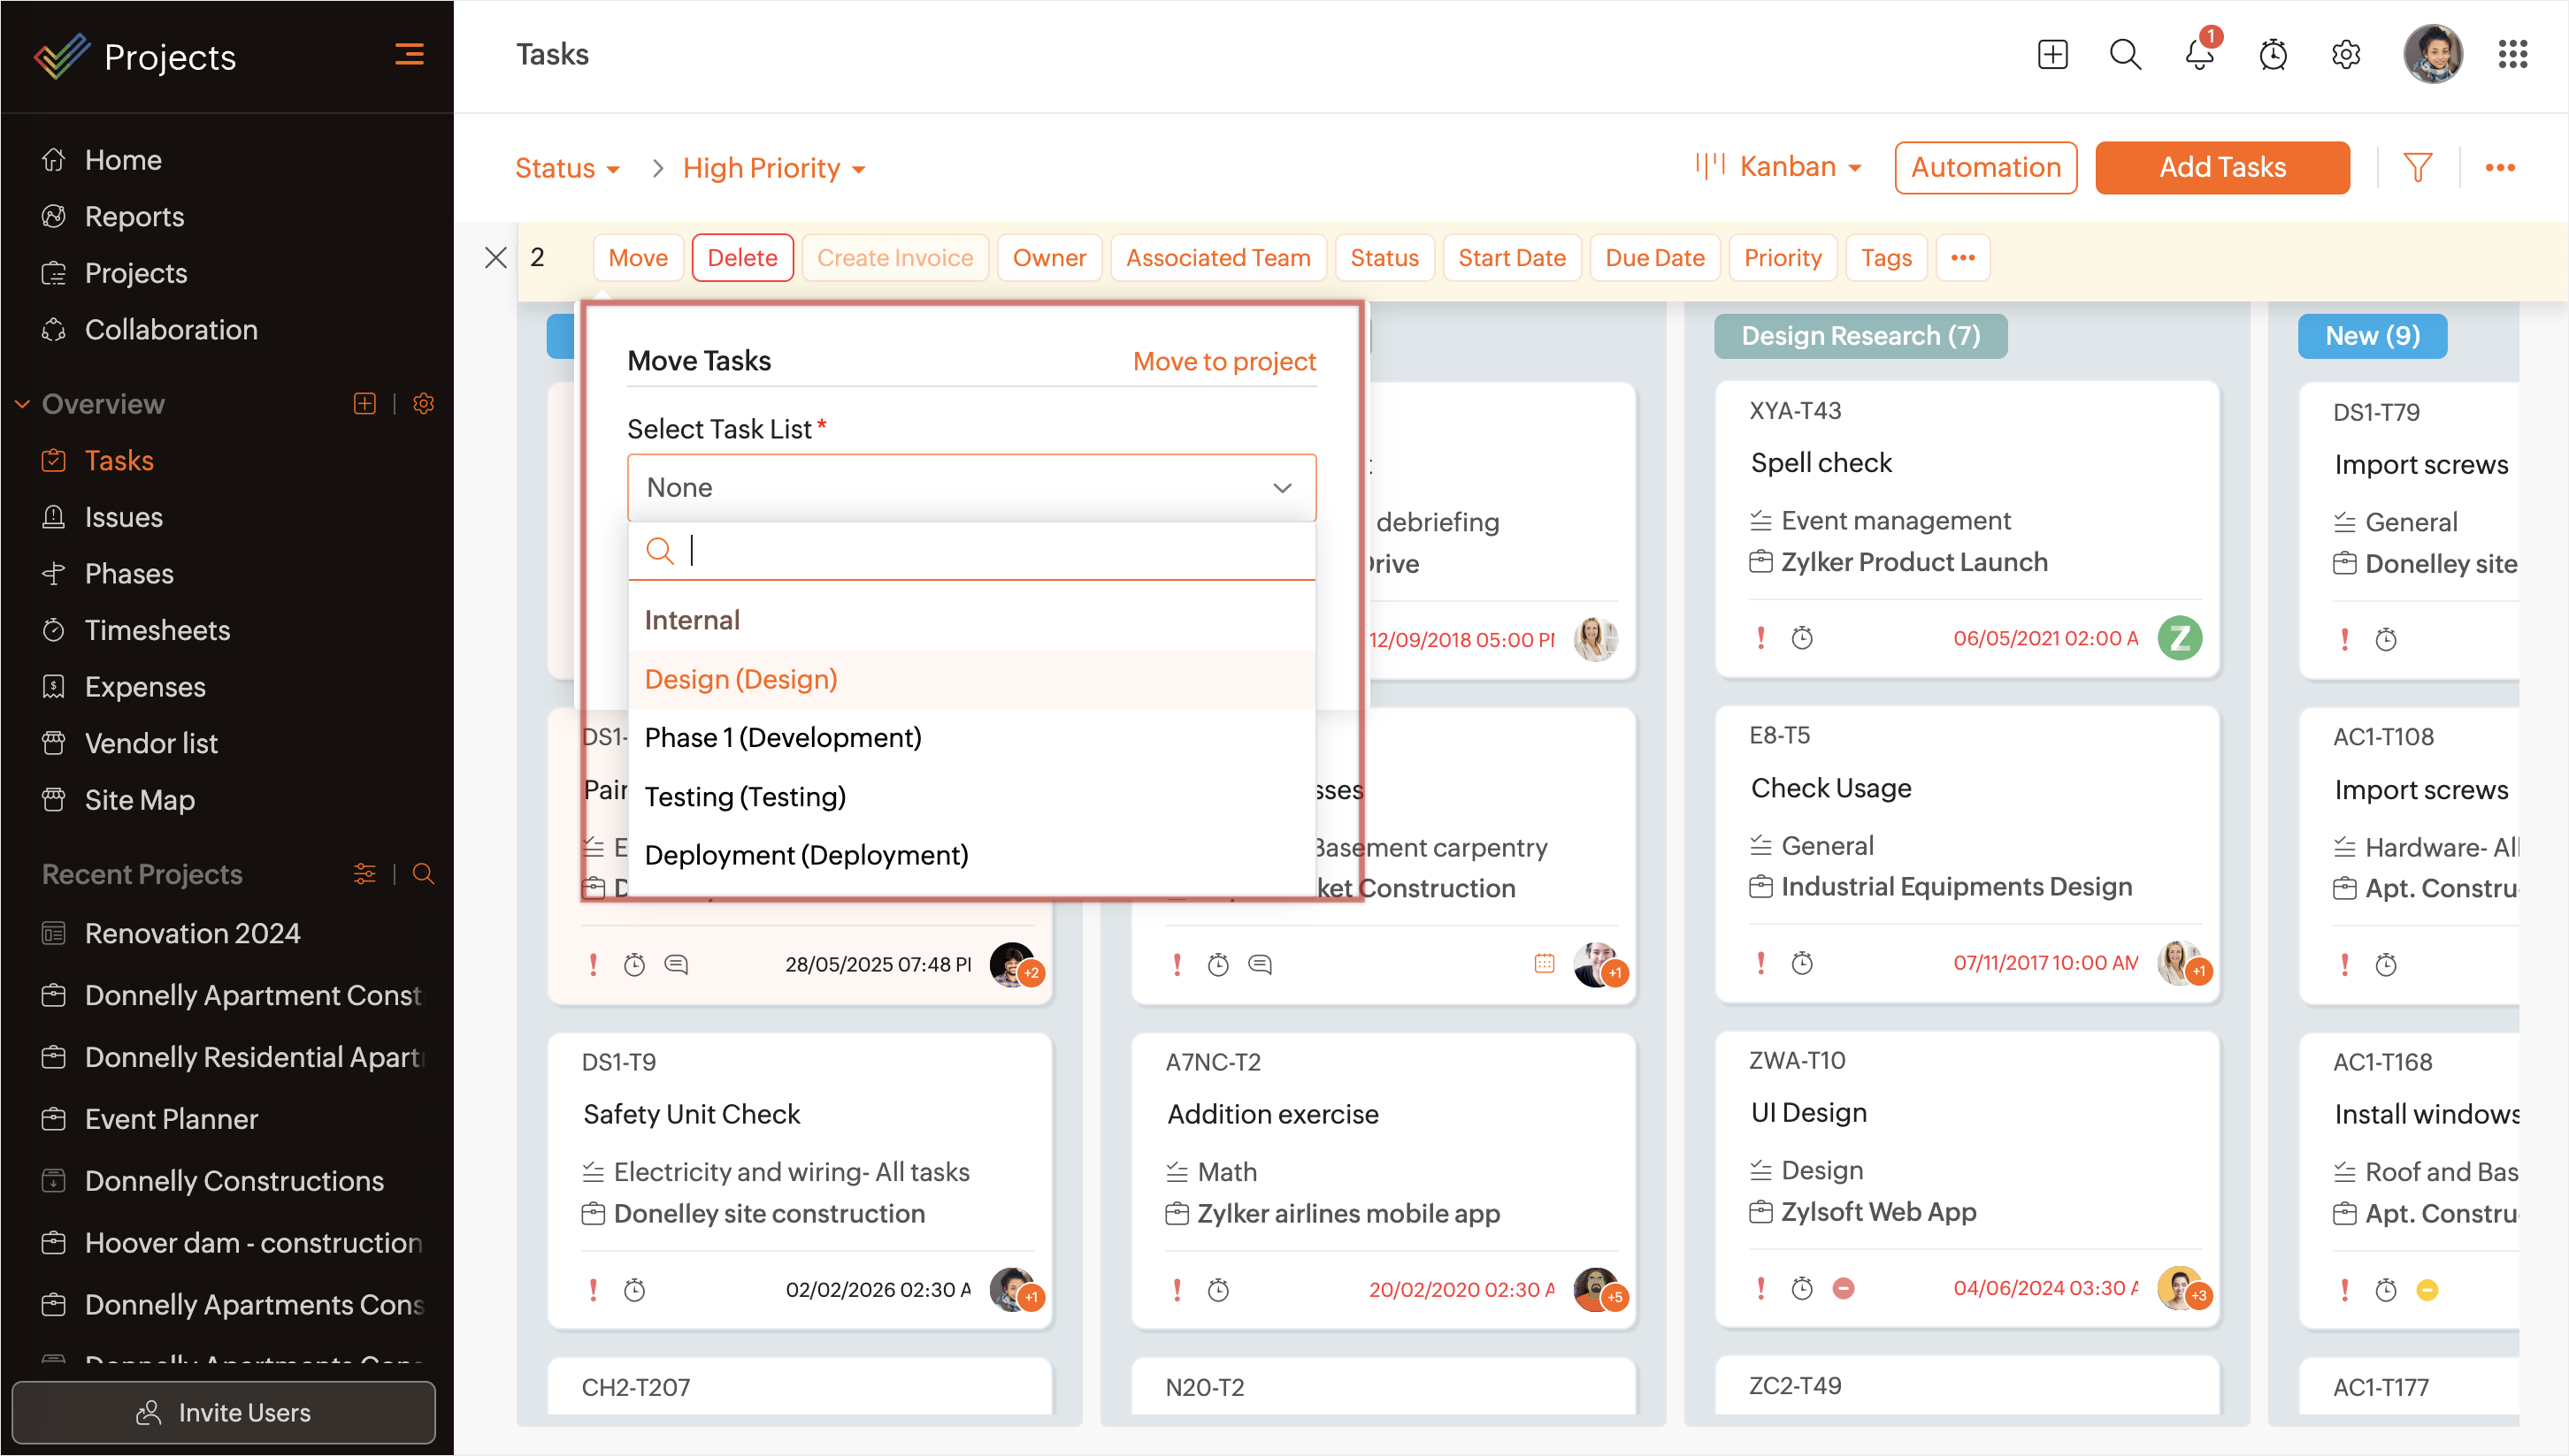2569x1456 pixels.
Task: Click the task list search field
Action: [x=991, y=550]
